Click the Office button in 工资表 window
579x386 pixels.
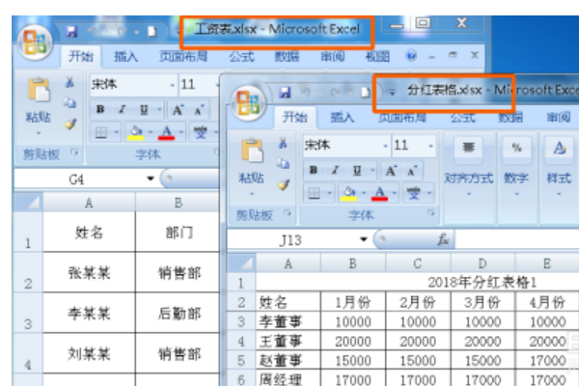35,43
